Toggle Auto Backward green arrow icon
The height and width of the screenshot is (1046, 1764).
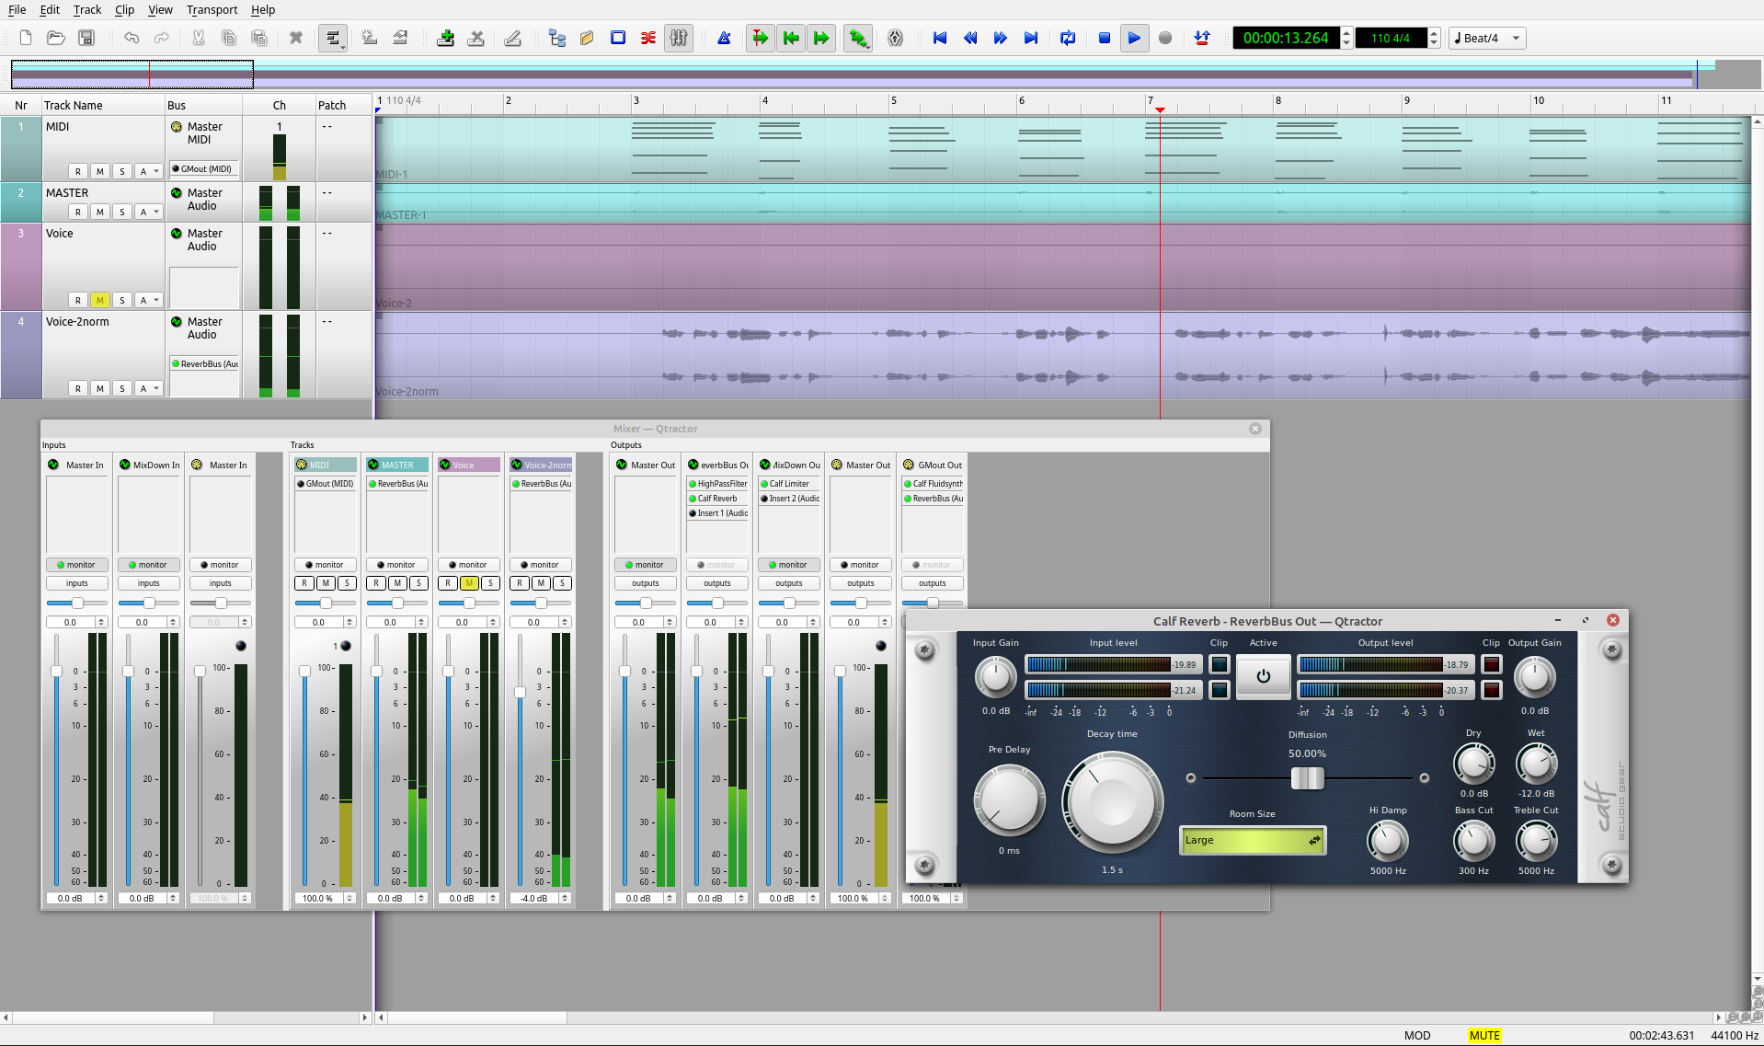click(791, 38)
